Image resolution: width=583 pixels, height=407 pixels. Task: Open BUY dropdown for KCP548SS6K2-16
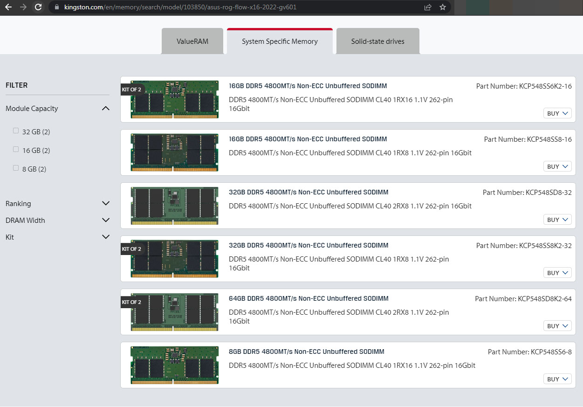[x=557, y=113]
